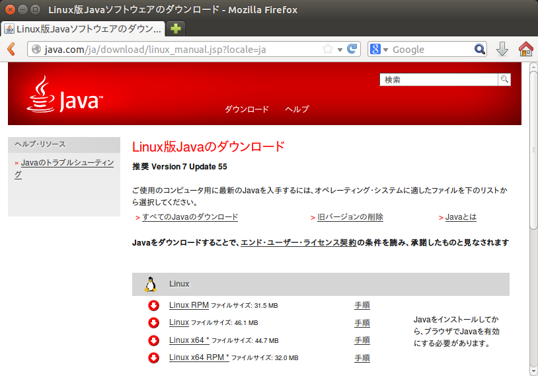The image size is (538, 376).
Task: Download the Linux 46.1 MB link
Action: [x=179, y=322]
